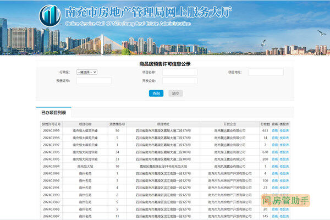Open 楼盘表 link for permit 202403988
The height and width of the screenshot is (220, 330).
click(284, 209)
